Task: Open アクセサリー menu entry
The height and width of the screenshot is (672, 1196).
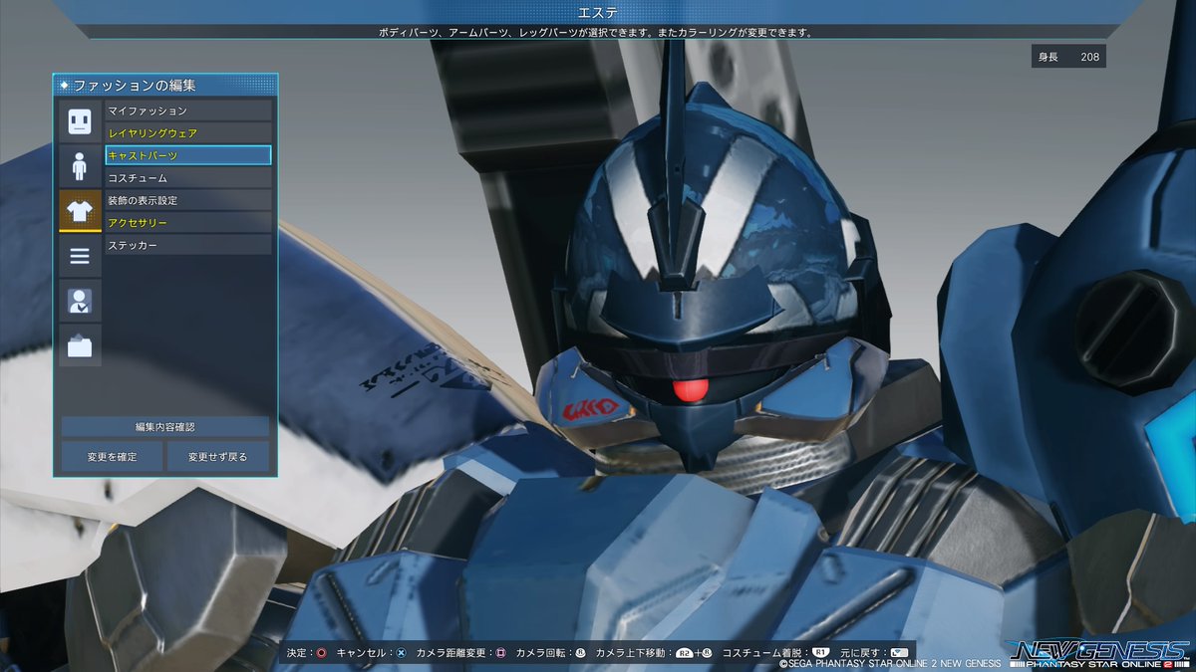Action: [x=188, y=222]
